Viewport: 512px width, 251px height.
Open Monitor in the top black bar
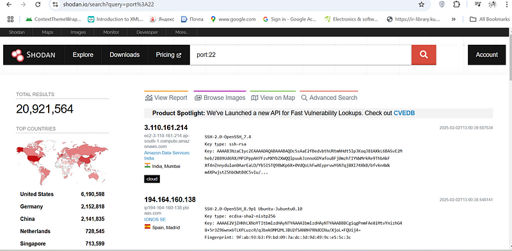tap(111, 33)
